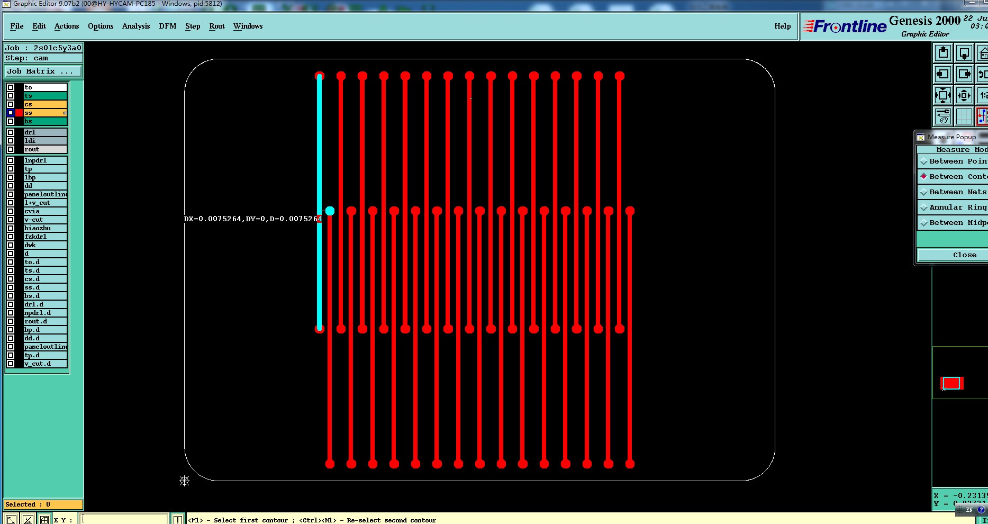Image resolution: width=988 pixels, height=524 pixels.
Task: Click the pan down view icon
Action: coord(964,53)
